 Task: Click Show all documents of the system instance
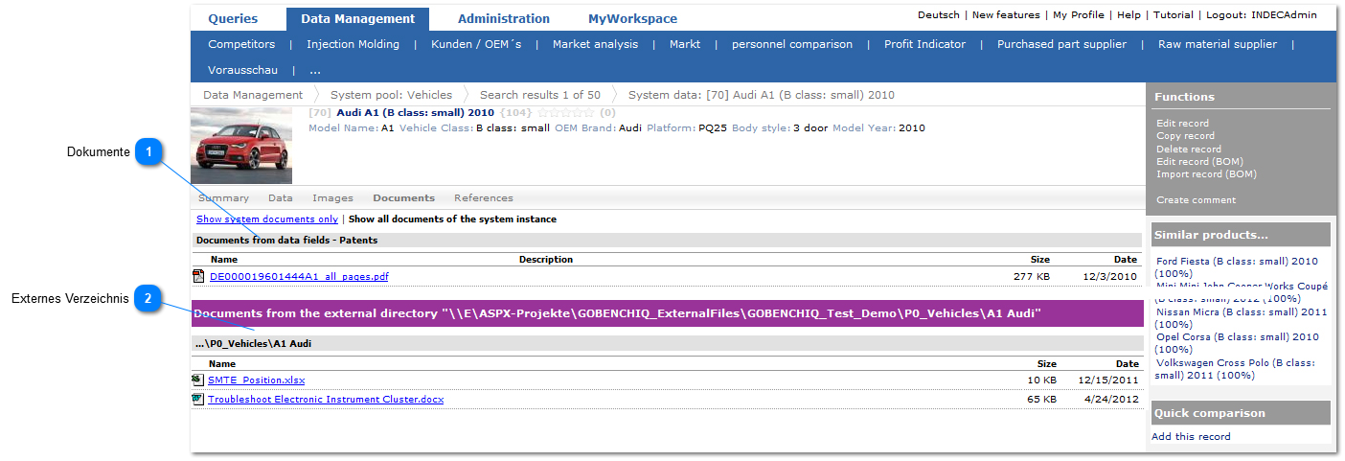coord(452,219)
